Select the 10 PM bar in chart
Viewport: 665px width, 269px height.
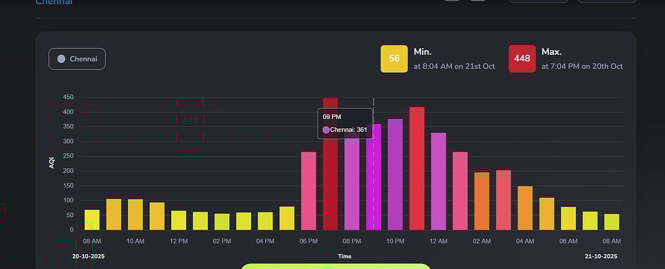[395, 174]
